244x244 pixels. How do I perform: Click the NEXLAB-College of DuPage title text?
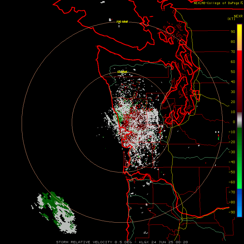pos(216,3)
